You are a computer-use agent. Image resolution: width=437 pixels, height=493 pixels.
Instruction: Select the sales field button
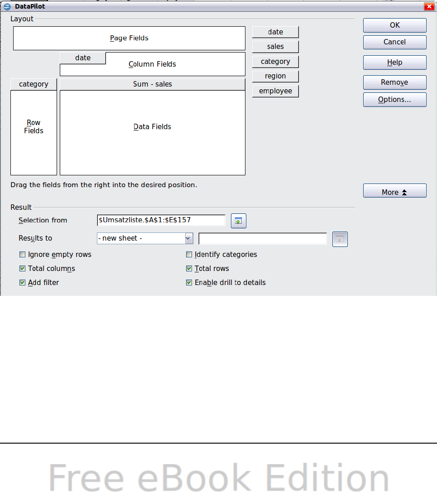click(x=275, y=47)
